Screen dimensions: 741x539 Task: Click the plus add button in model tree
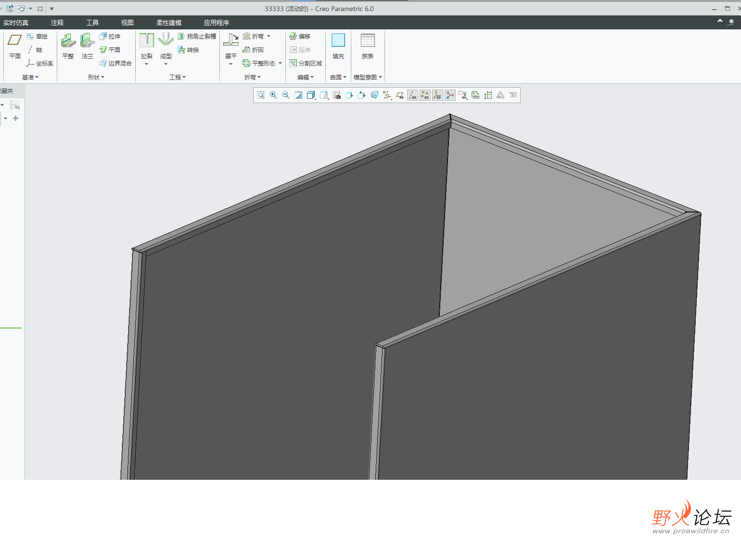point(15,118)
